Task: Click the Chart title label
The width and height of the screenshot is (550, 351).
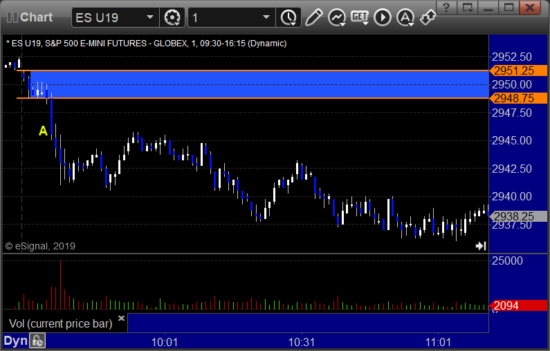Action: (x=36, y=17)
